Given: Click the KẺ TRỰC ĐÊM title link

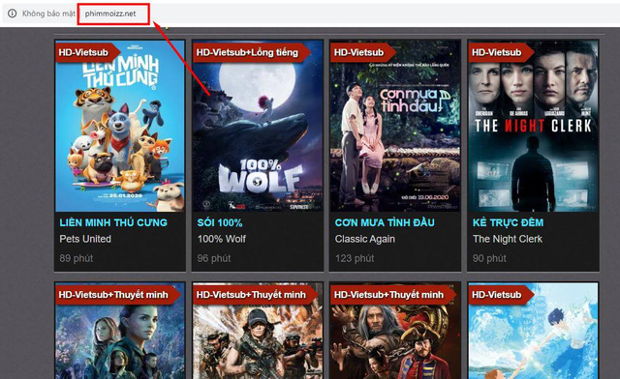Looking at the screenshot, I should tap(508, 222).
